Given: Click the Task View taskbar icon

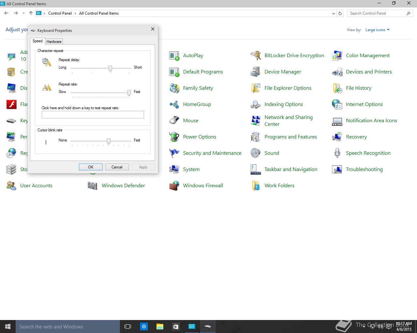Looking at the screenshot, I should (x=128, y=326).
